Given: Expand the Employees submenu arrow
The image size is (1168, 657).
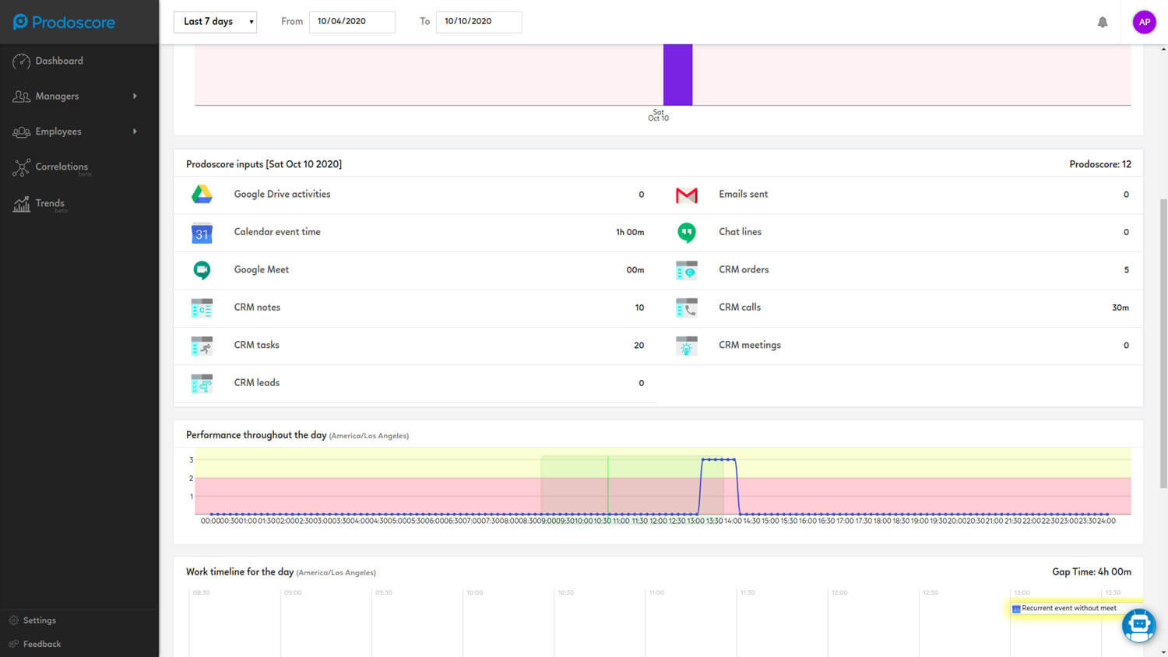Looking at the screenshot, I should [x=135, y=131].
